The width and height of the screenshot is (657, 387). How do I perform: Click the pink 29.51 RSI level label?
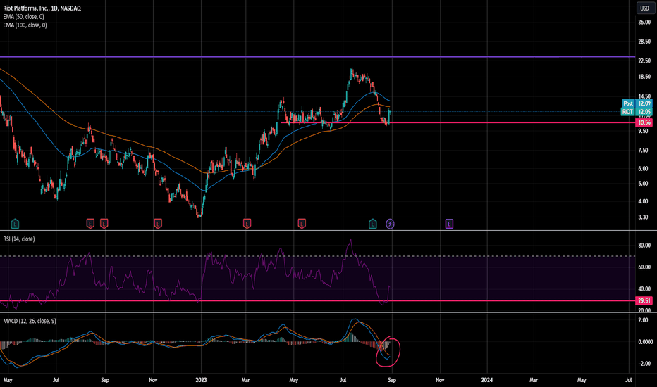[x=644, y=300]
